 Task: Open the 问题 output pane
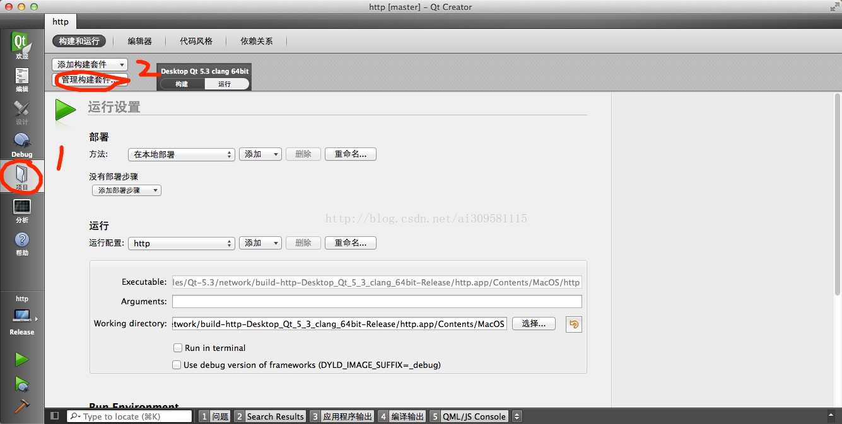(x=214, y=416)
